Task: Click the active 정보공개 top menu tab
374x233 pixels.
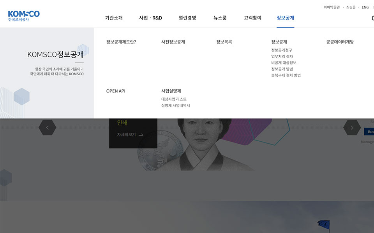Action: 285,18
